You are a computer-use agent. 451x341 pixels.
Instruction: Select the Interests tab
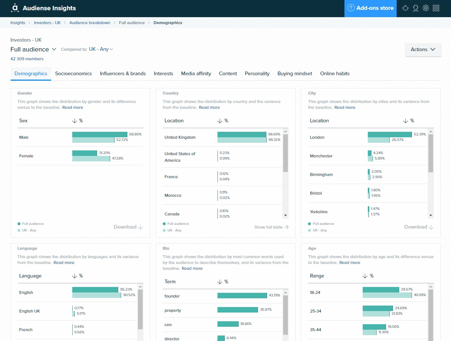coord(163,74)
